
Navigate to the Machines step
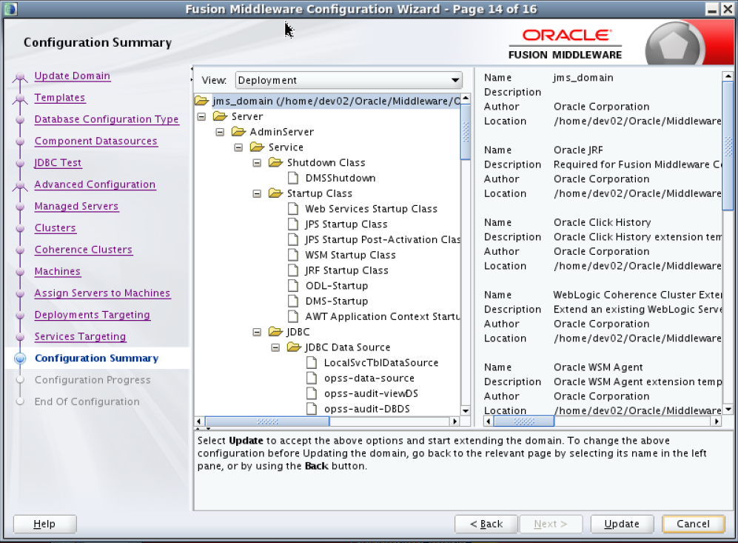coord(58,271)
